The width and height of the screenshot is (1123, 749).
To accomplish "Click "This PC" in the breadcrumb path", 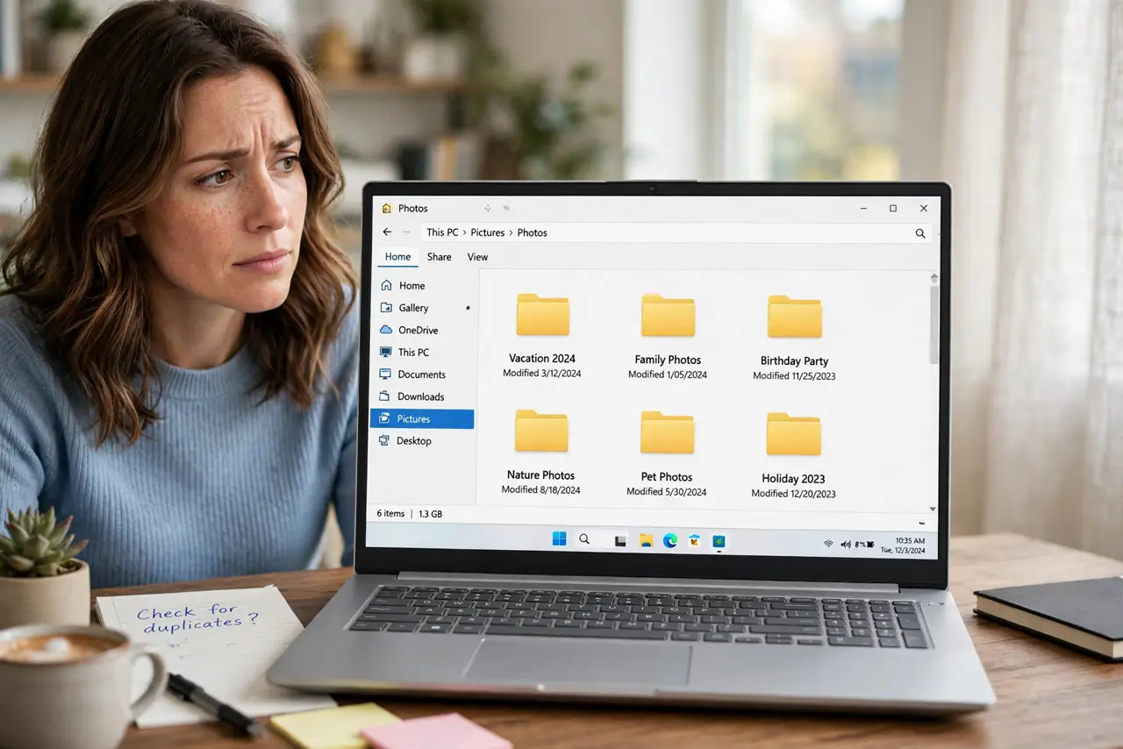I will [x=442, y=232].
